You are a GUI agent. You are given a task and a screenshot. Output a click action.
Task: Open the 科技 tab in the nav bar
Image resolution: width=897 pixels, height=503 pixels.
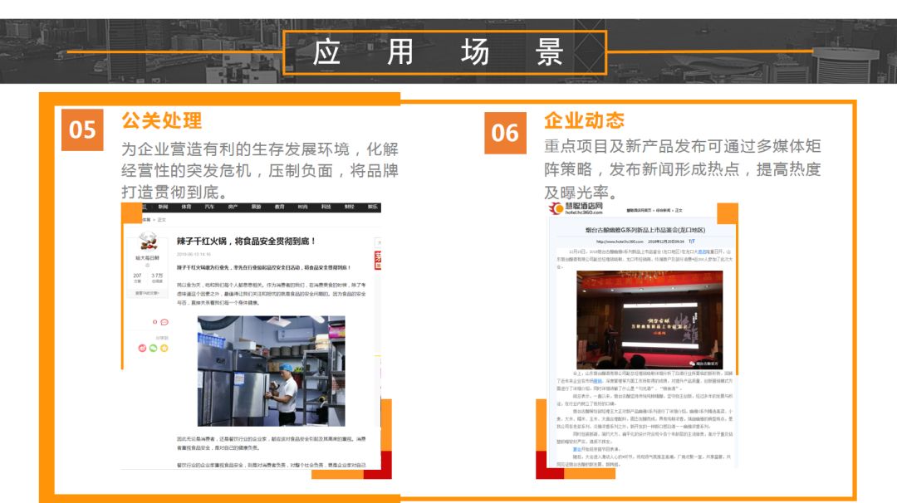pyautogui.click(x=326, y=207)
